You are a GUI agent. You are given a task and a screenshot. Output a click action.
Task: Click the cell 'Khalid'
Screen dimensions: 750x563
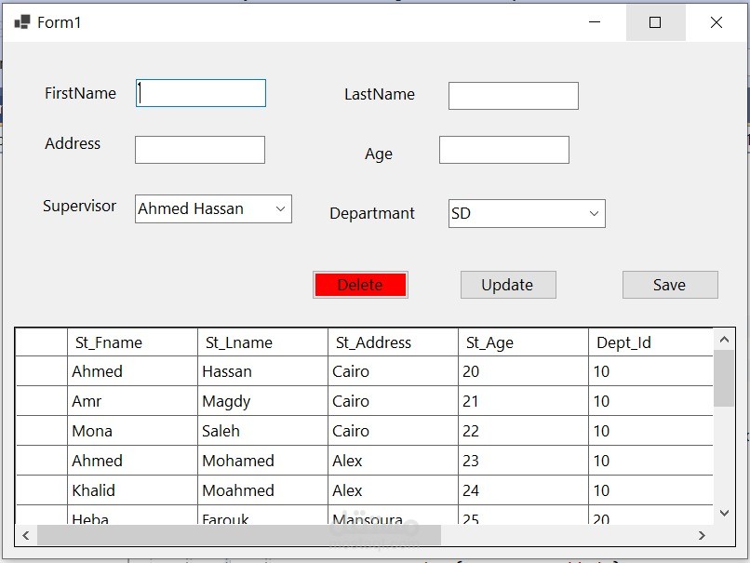(132, 490)
